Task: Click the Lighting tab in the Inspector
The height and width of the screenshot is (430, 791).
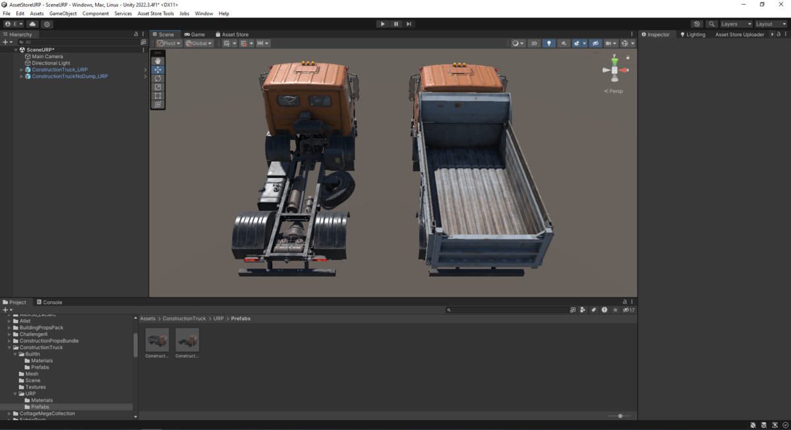Action: (x=693, y=34)
